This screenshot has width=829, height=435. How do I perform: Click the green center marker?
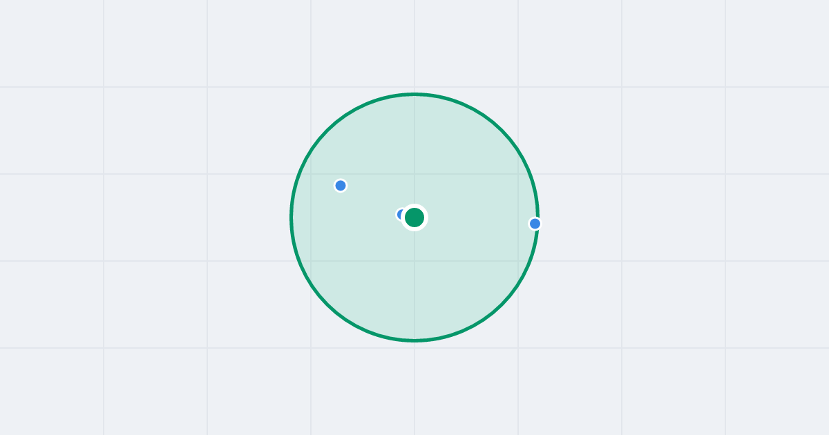point(414,217)
